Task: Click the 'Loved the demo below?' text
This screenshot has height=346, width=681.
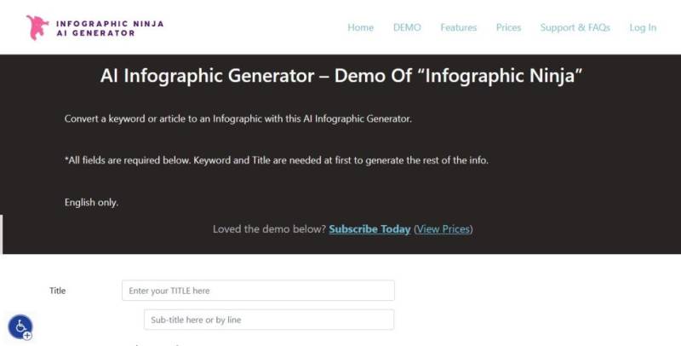Action: tap(268, 229)
